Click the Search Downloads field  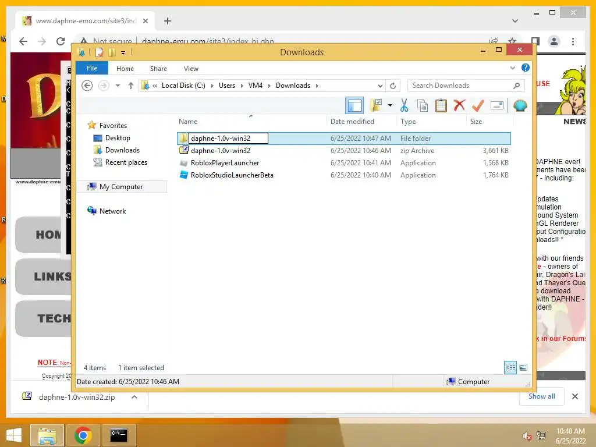466,86
